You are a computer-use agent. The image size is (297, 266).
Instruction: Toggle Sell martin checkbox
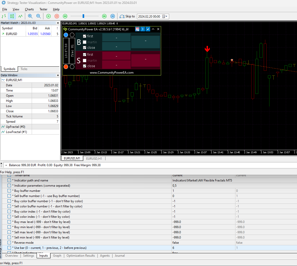tap(85, 60)
